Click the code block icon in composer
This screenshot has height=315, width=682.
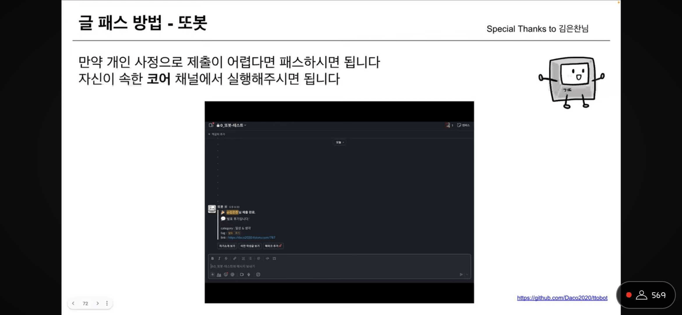pyautogui.click(x=275, y=259)
